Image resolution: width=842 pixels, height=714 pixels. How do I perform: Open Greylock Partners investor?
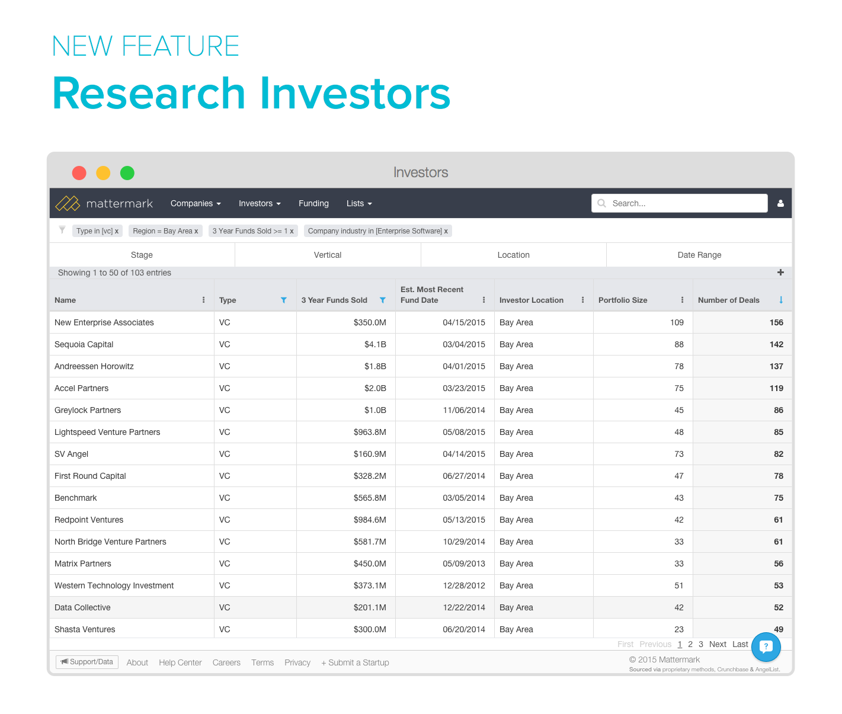pos(88,410)
